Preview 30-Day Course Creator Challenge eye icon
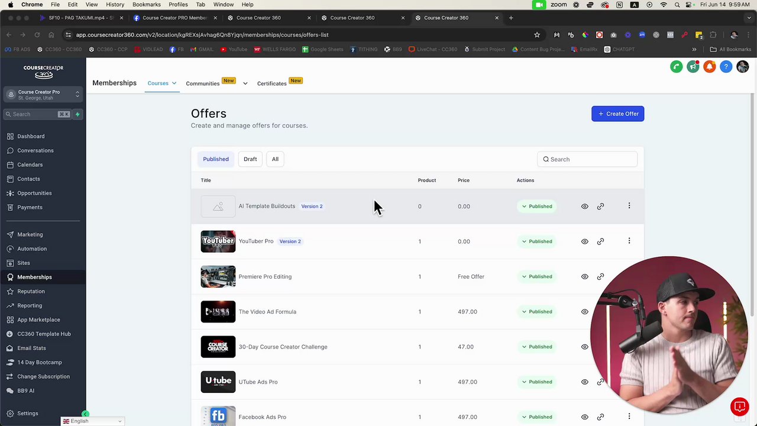 tap(584, 347)
